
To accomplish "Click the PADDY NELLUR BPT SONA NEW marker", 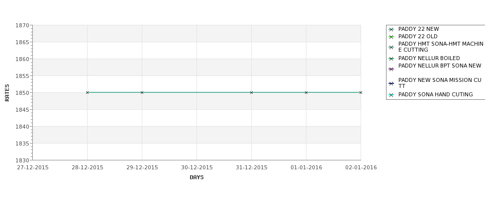I will (x=391, y=69).
